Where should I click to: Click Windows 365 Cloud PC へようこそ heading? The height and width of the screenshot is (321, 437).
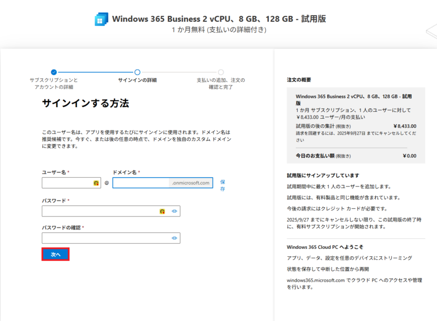325,247
